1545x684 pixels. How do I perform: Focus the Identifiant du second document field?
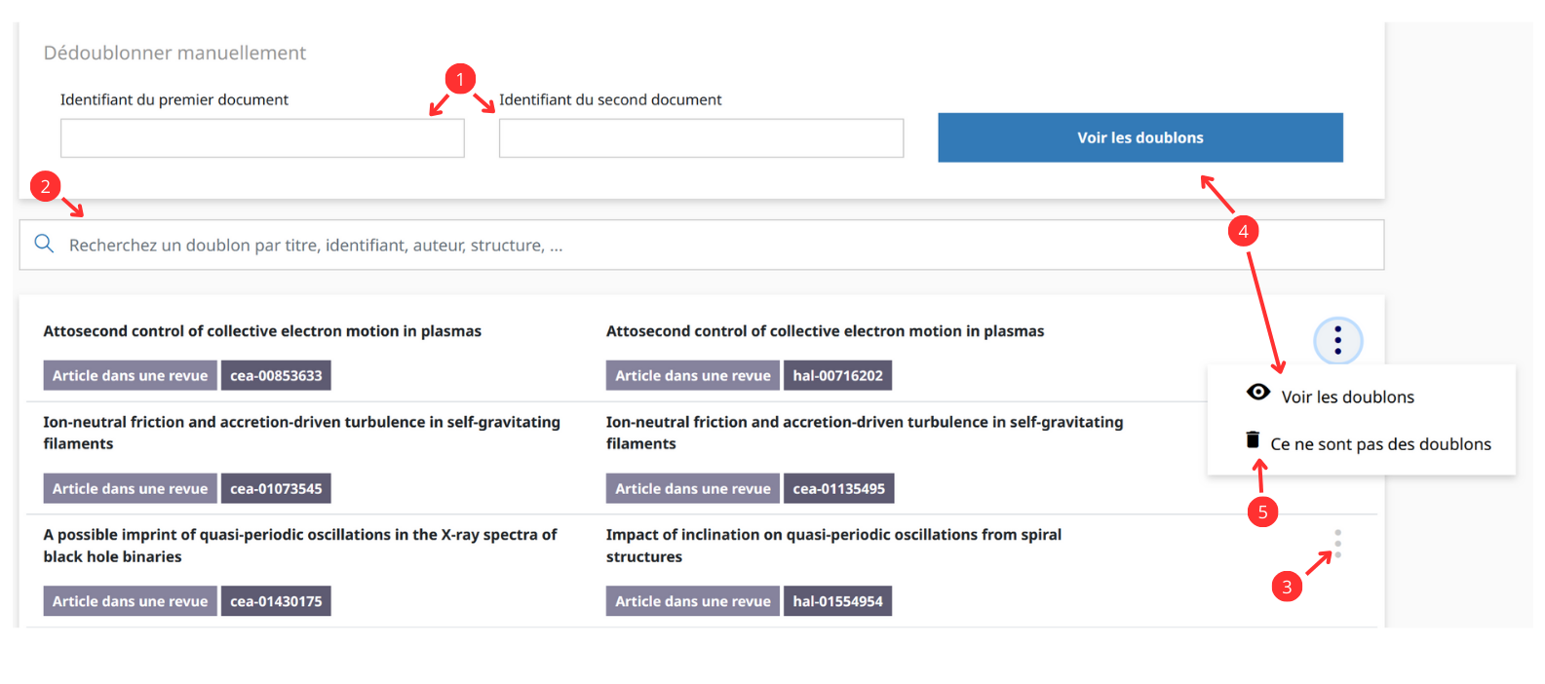click(x=701, y=137)
